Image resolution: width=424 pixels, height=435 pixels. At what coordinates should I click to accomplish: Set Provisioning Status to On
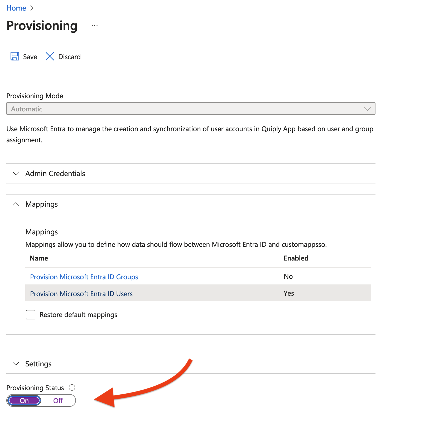point(24,401)
